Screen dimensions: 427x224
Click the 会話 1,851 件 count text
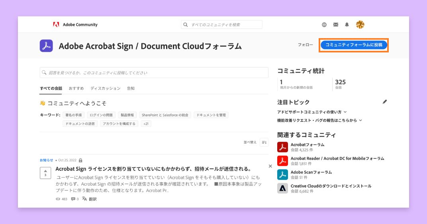(301, 164)
